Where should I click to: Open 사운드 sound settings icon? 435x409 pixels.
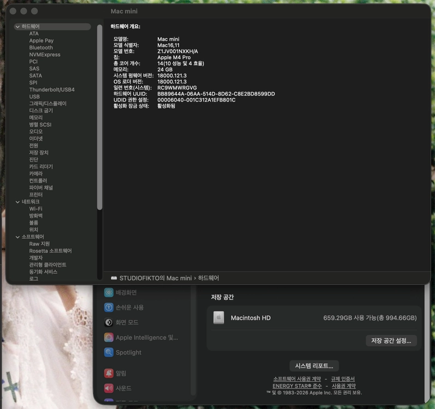click(109, 388)
